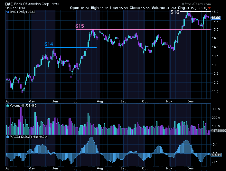Click the 15.0 price axis label
This screenshot has width=226, height=171.
215,29
